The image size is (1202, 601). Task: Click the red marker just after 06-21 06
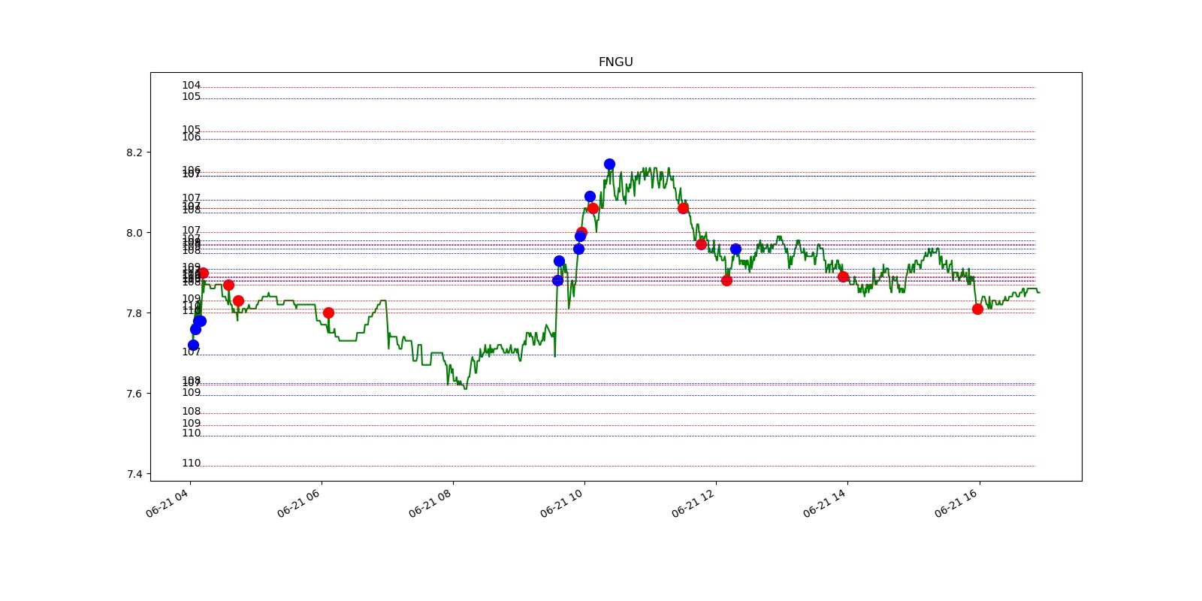pyautogui.click(x=328, y=313)
